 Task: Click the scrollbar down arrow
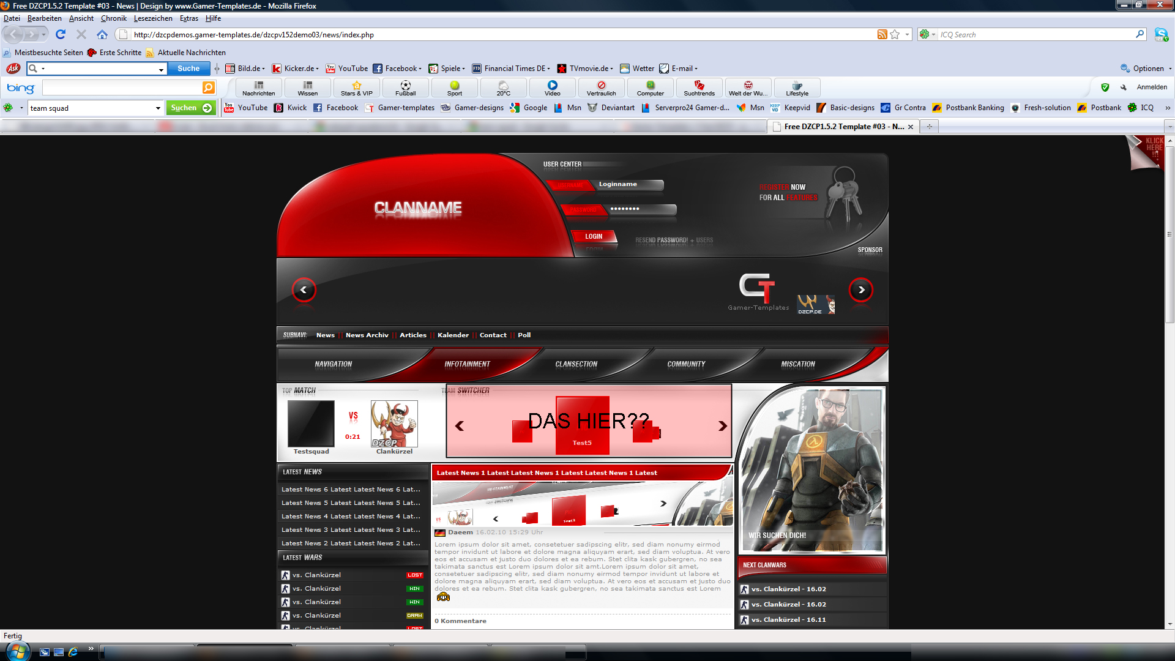(1169, 624)
